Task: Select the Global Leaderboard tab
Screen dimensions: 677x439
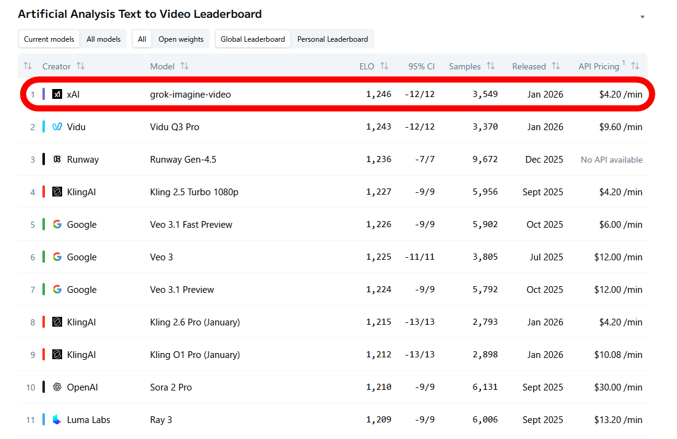Action: click(x=253, y=39)
